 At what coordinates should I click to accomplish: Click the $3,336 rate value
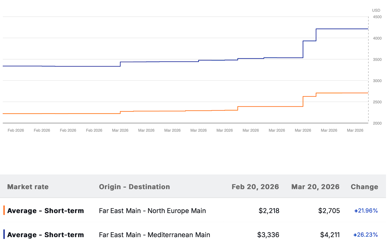pos(268,235)
